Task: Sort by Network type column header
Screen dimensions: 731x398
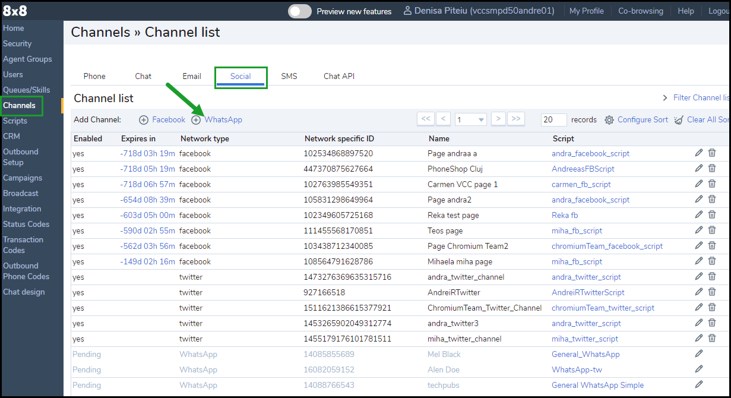Action: coord(205,138)
